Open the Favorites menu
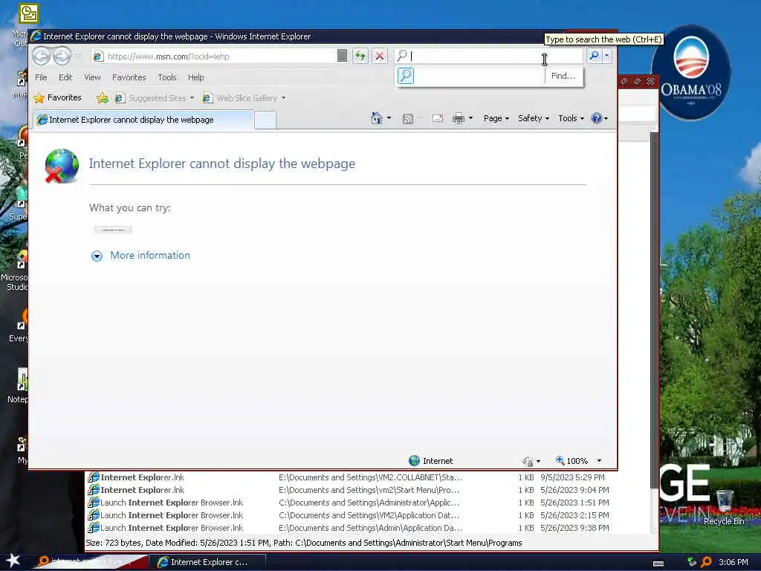Screen dimensions: 761x571 pyautogui.click(x=129, y=77)
